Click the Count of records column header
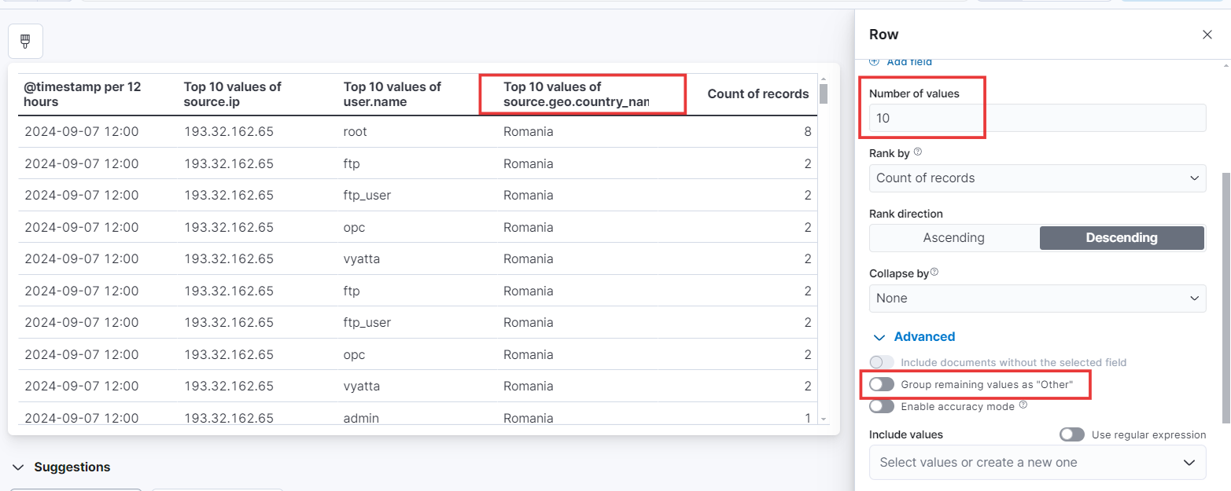This screenshot has height=491, width=1231. pos(758,94)
